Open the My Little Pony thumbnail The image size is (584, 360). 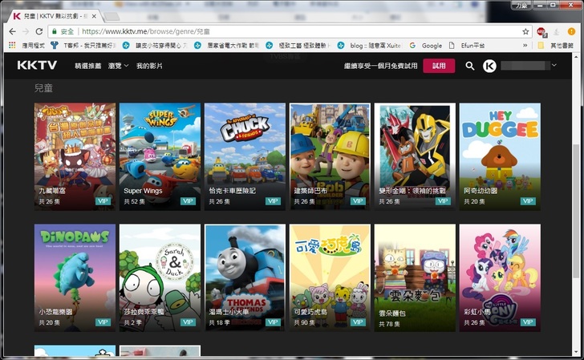[x=500, y=277]
